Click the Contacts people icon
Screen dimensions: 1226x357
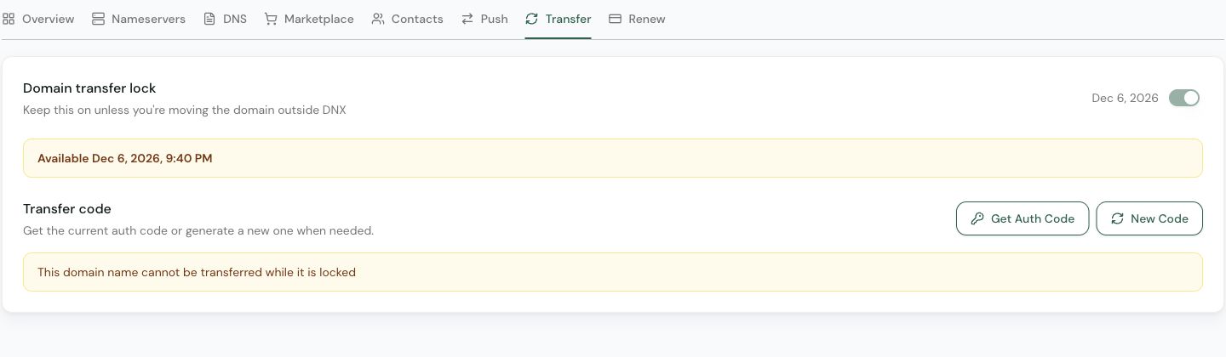[378, 19]
